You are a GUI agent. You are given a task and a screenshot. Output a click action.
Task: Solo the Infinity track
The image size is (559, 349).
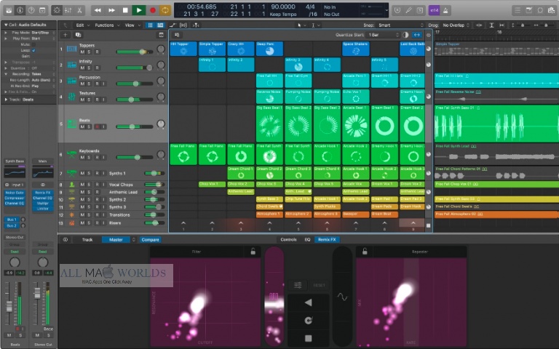90,68
